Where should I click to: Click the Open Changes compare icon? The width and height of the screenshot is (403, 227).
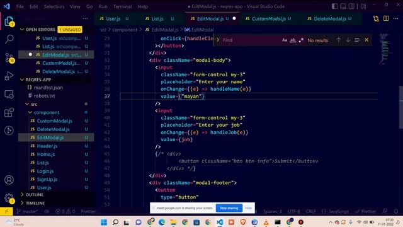(x=376, y=18)
